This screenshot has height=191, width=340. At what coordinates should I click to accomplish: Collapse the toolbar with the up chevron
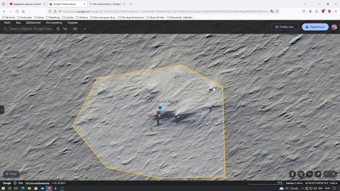point(85,29)
